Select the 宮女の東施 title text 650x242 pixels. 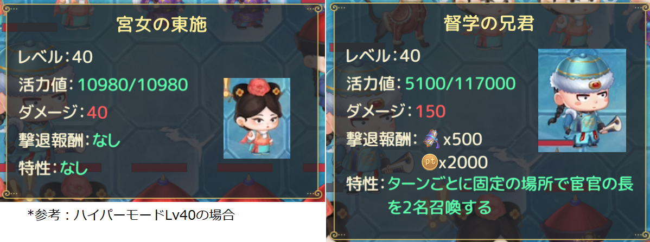coord(162,25)
